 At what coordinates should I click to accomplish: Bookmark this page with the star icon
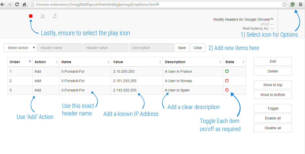tap(285, 4)
